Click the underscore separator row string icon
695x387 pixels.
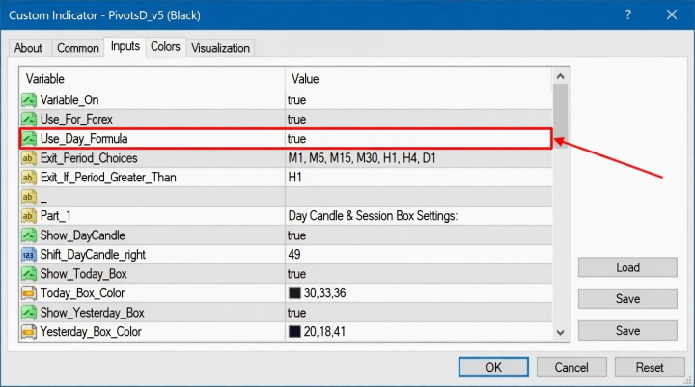click(29, 197)
